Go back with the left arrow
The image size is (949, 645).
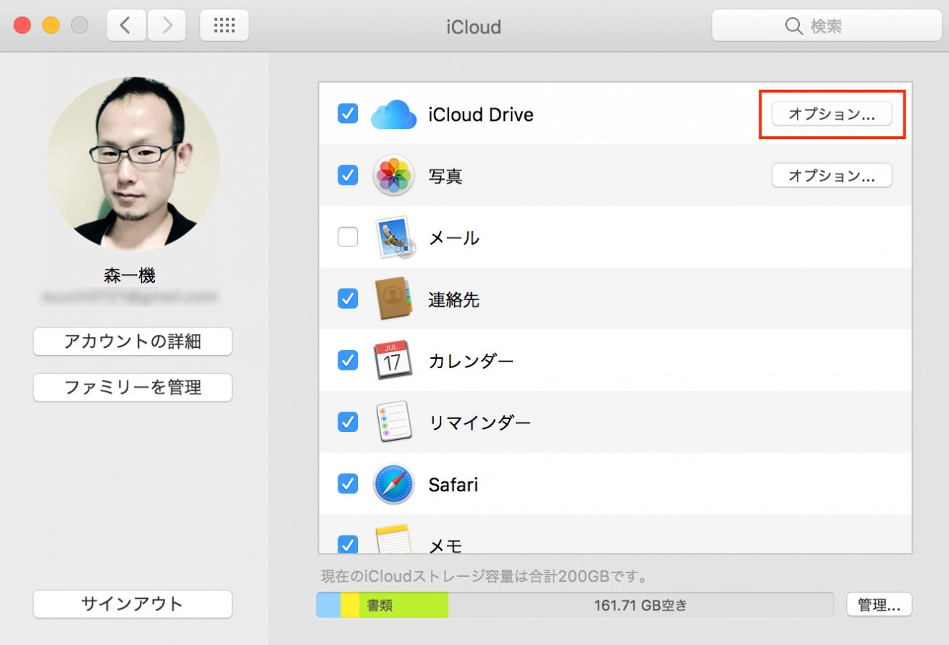click(x=126, y=26)
